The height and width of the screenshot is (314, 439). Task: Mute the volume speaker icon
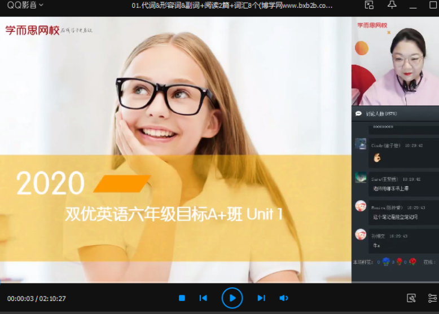[283, 298]
